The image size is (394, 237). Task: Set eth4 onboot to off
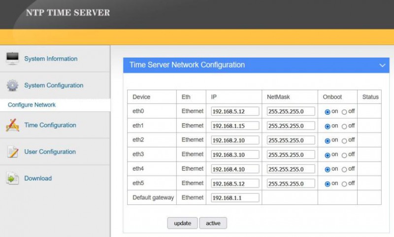click(344, 169)
